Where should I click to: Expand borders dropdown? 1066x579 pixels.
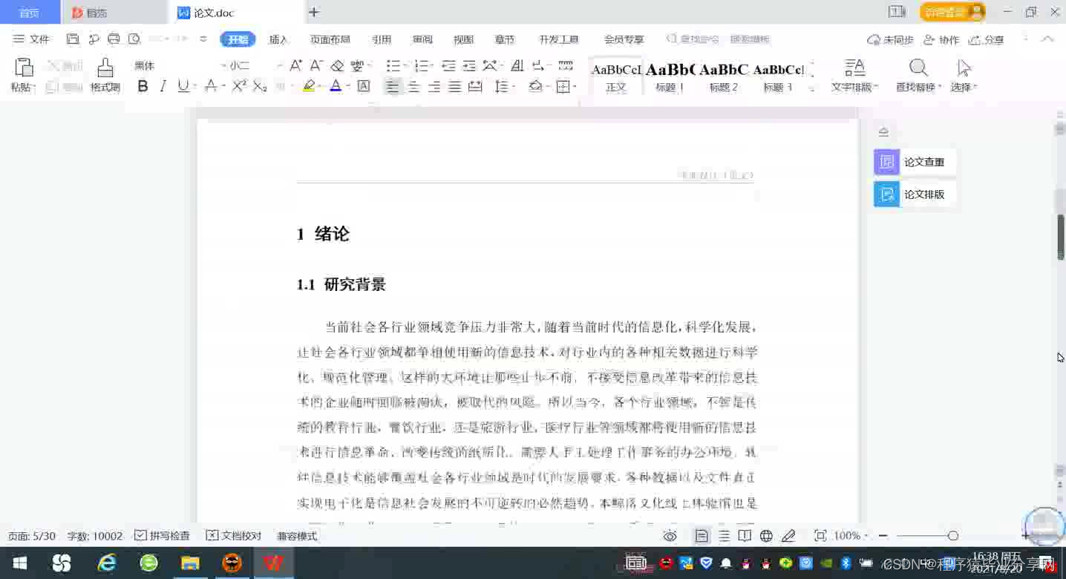(x=575, y=88)
